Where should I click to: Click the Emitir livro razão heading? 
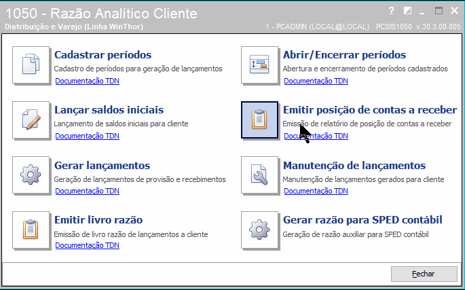click(98, 220)
